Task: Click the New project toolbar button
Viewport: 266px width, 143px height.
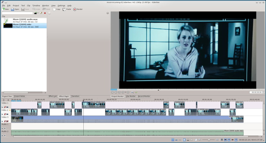Action: [5, 9]
